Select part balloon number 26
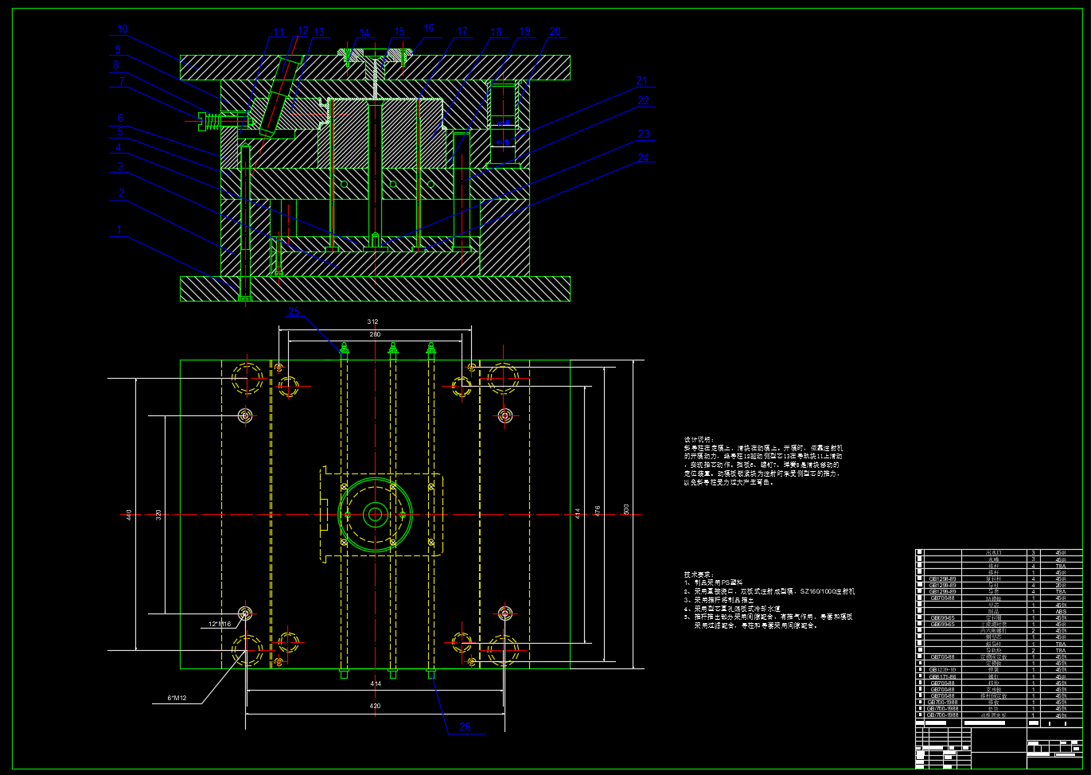The image size is (1091, 775). [466, 726]
